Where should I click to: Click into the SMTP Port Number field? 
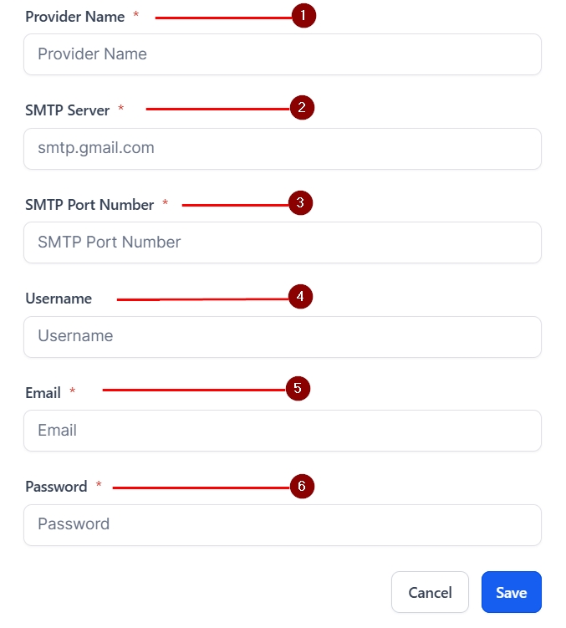pyautogui.click(x=283, y=243)
